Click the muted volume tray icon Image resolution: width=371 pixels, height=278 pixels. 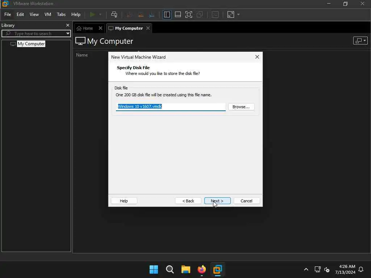[327, 269]
